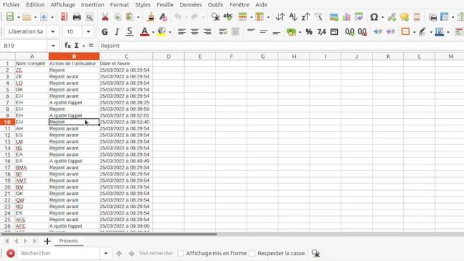Select Clone Formatting paintbrush icon

click(151, 17)
